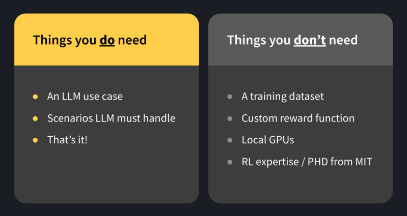The height and width of the screenshot is (216, 407).
Task: Click the yellow bullet beside "An LLM use case"
Action: [x=35, y=96]
